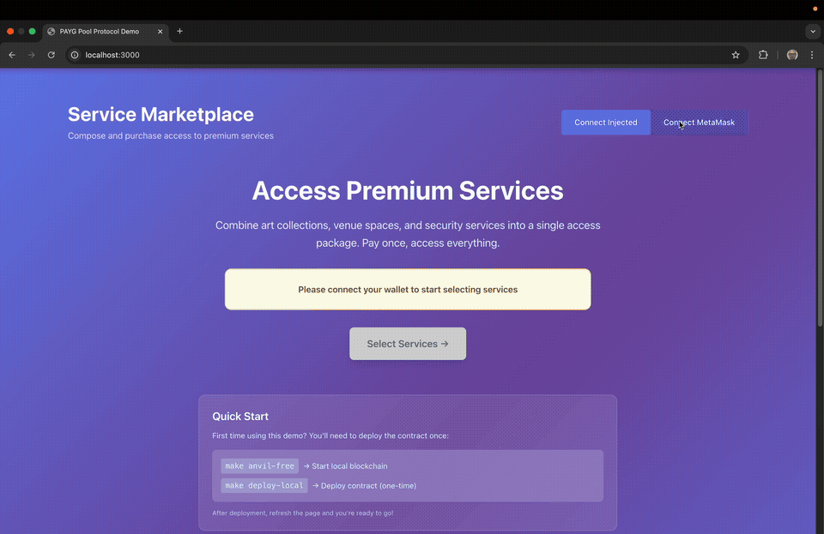Select the make anvil-free code snippet

pyautogui.click(x=259, y=465)
